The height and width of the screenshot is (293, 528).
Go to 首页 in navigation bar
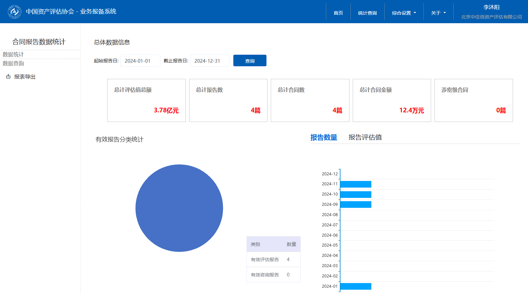coord(338,13)
